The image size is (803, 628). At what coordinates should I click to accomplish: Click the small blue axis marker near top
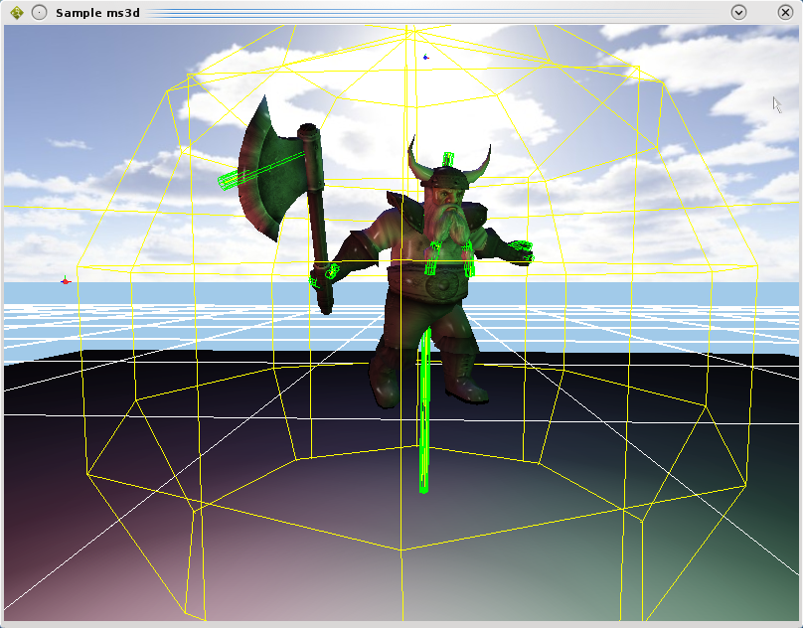(425, 57)
